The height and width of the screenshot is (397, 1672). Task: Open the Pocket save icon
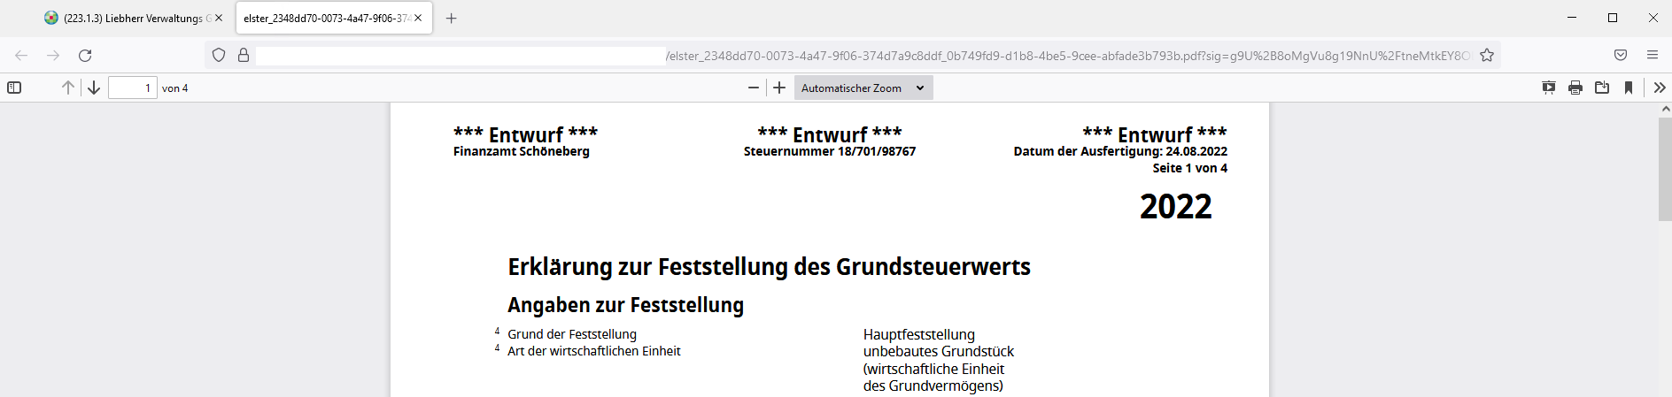[x=1621, y=55]
